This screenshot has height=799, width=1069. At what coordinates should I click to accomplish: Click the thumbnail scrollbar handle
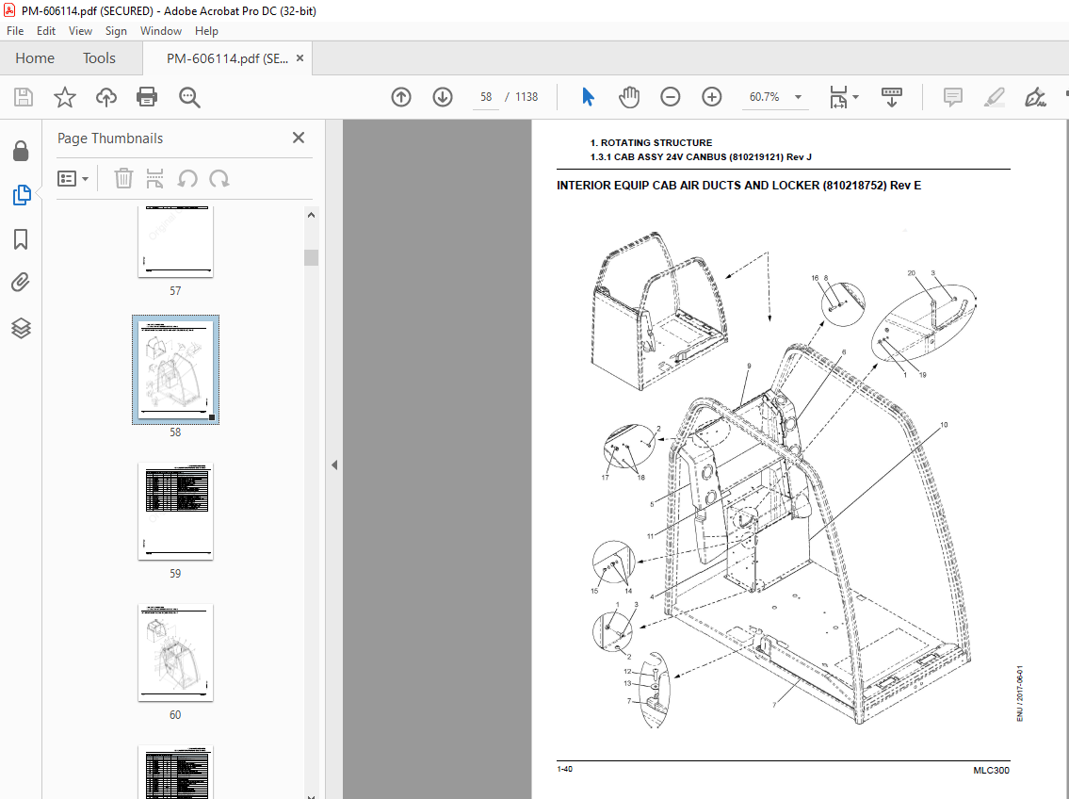[311, 257]
